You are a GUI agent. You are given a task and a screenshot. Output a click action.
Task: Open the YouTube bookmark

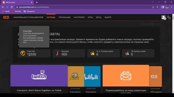coord(16,11)
